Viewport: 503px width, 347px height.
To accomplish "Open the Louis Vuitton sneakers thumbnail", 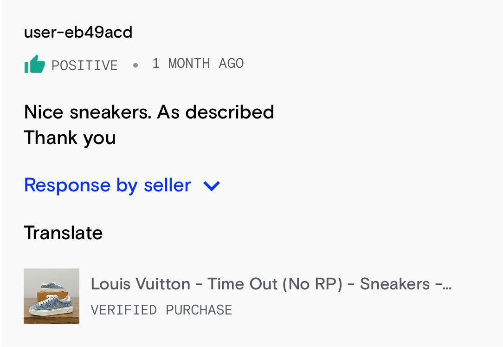I will pyautogui.click(x=52, y=296).
